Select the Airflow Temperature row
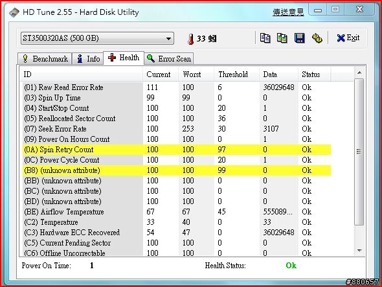 177,212
